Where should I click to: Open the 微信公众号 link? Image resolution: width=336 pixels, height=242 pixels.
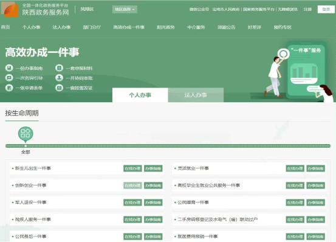tap(199, 10)
